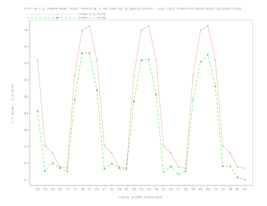Click the 18 forecast hour label
This screenshot has width=267, height=206.
pos(82,189)
